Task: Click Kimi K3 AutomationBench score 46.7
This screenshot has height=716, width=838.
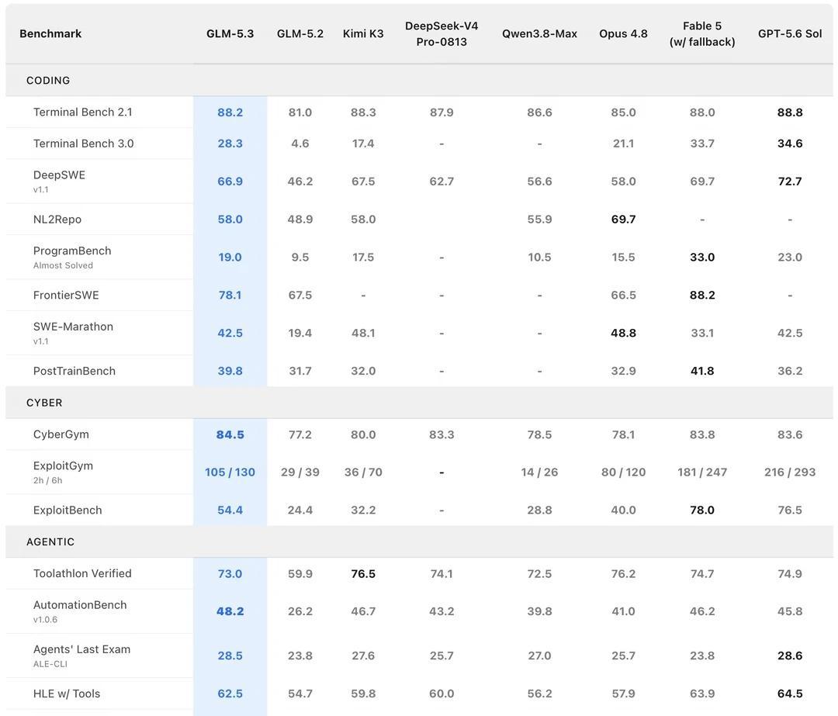Action: click(x=363, y=611)
